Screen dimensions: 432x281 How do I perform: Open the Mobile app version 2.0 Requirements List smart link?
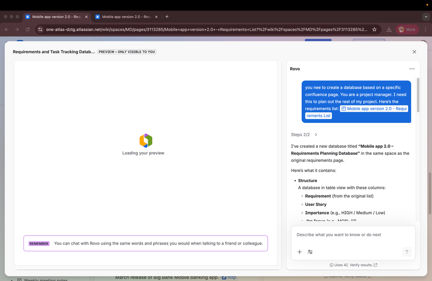point(374,108)
